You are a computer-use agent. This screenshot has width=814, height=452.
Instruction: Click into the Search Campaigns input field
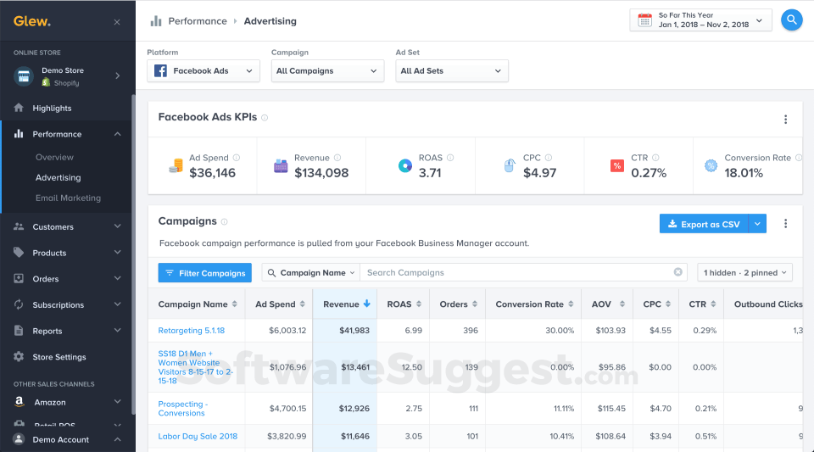point(517,273)
